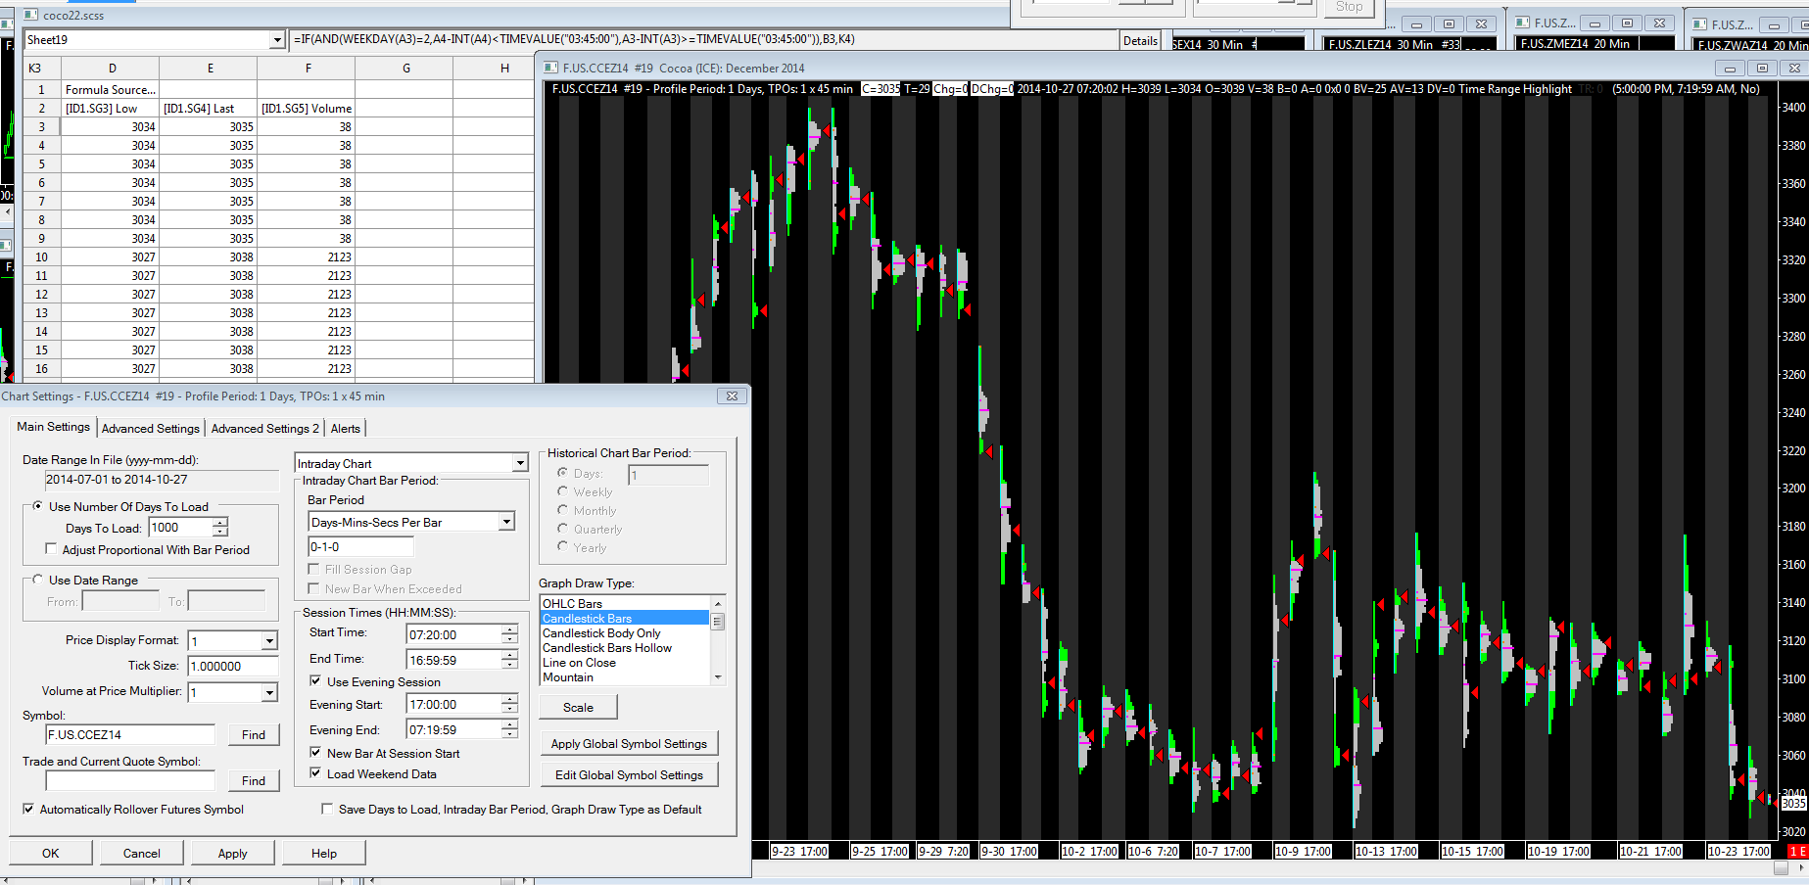The image size is (1809, 885).
Task: Open the Intraday Chart type dropdown
Action: [x=520, y=463]
